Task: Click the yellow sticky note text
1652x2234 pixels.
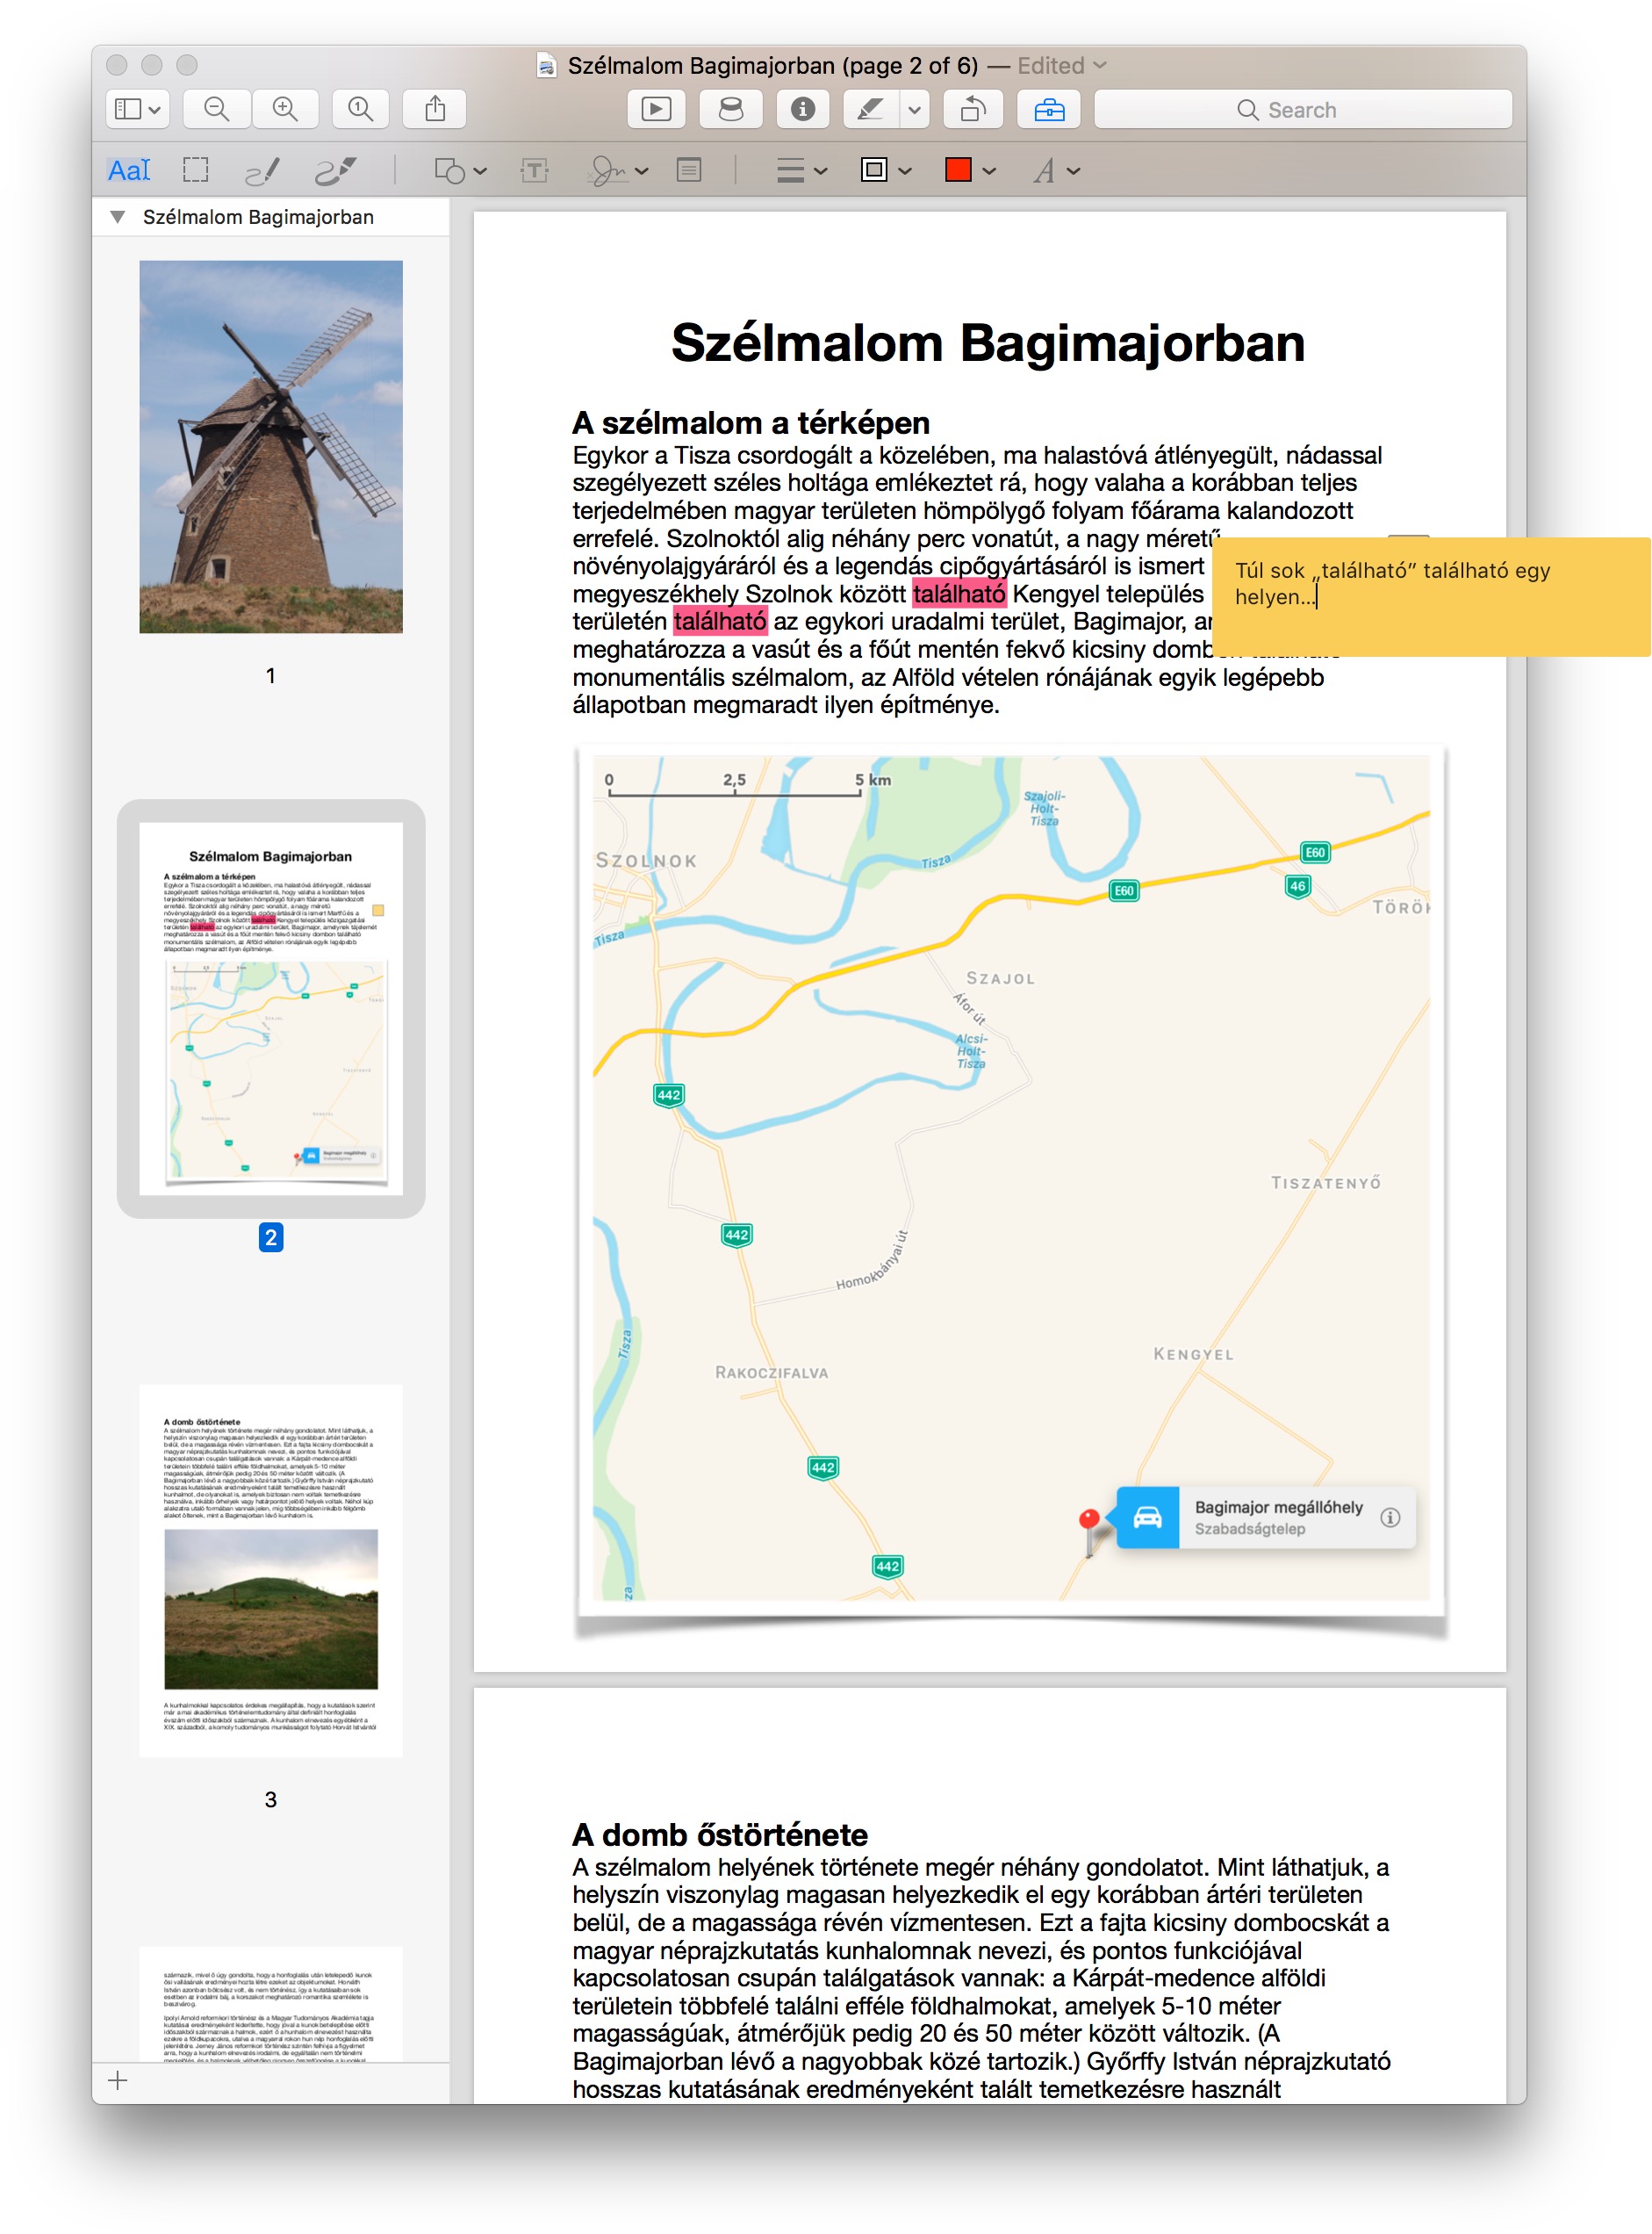Action: pyautogui.click(x=1392, y=583)
